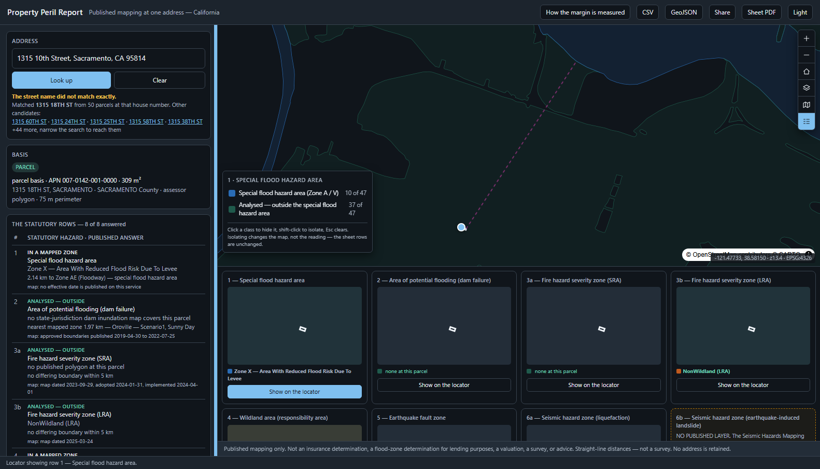
Task: Click parcel thumbnail in Fire hazard LRA card
Action: coord(743,326)
